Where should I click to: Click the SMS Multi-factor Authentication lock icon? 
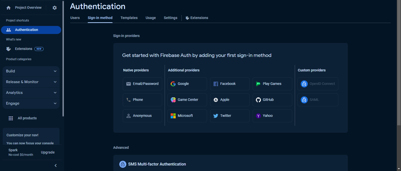[123, 164]
